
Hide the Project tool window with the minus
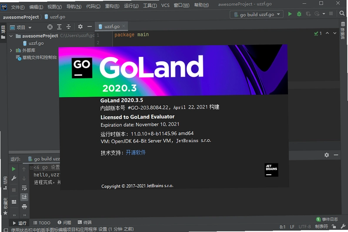pos(90,27)
